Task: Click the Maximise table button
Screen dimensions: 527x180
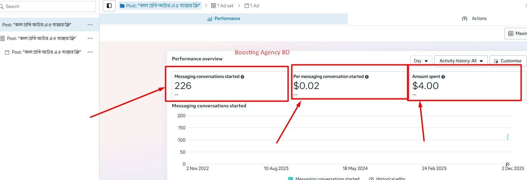Action: tap(516, 33)
